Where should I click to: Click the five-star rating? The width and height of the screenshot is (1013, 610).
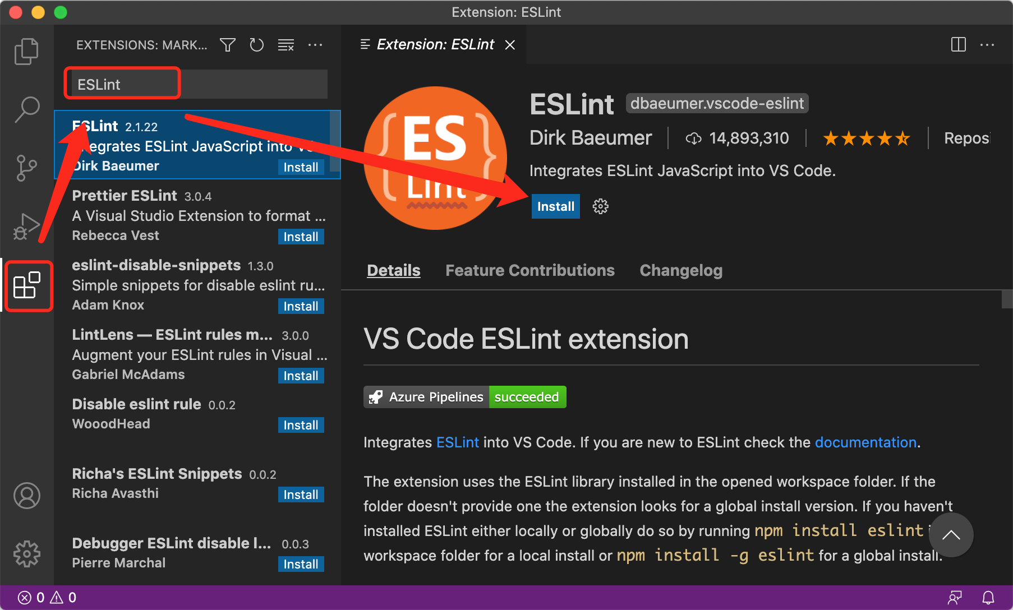[867, 138]
